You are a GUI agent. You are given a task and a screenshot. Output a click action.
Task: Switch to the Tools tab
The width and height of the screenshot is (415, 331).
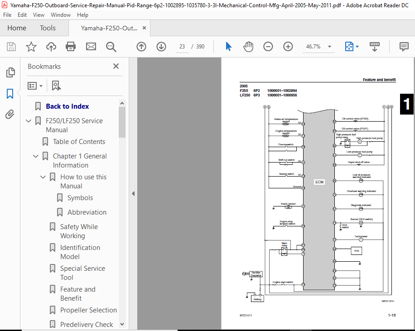pos(48,28)
